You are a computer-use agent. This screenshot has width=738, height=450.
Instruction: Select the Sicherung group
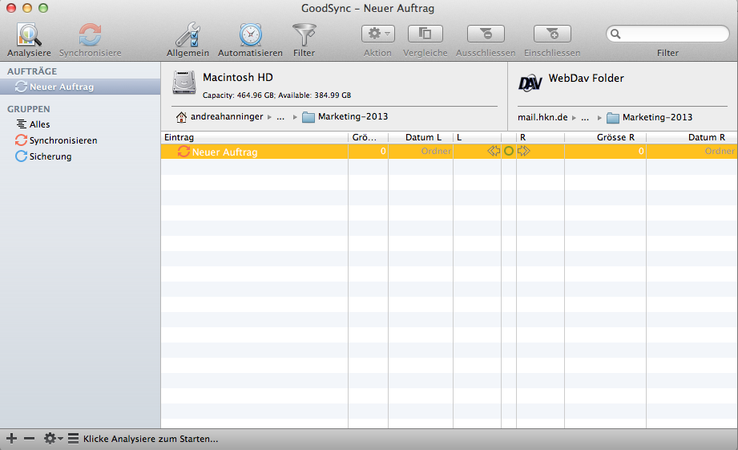click(50, 156)
